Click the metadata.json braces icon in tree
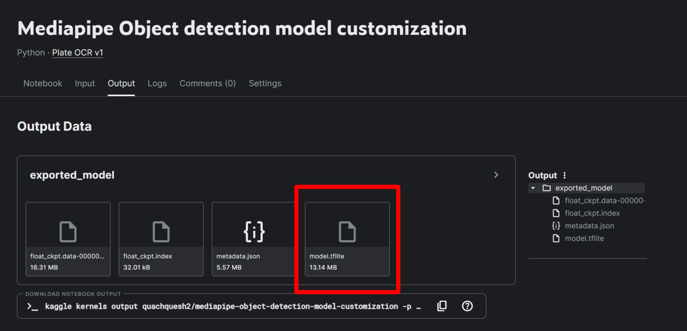Image resolution: width=687 pixels, height=331 pixels. 556,226
